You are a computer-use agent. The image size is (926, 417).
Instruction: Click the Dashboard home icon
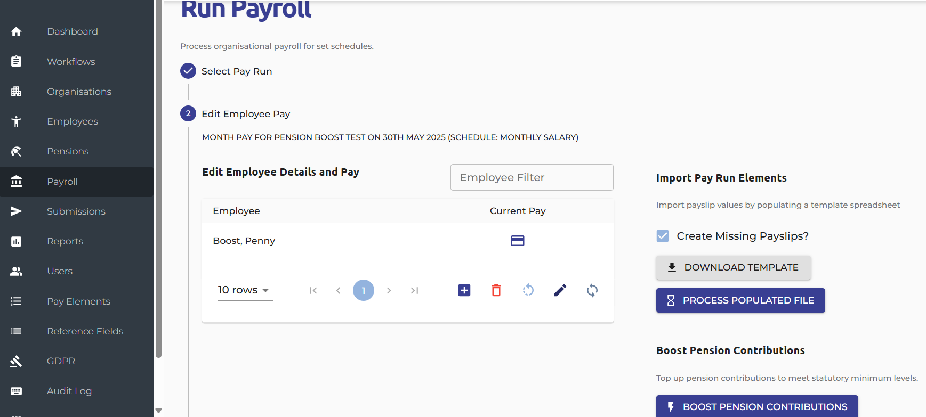click(x=17, y=31)
